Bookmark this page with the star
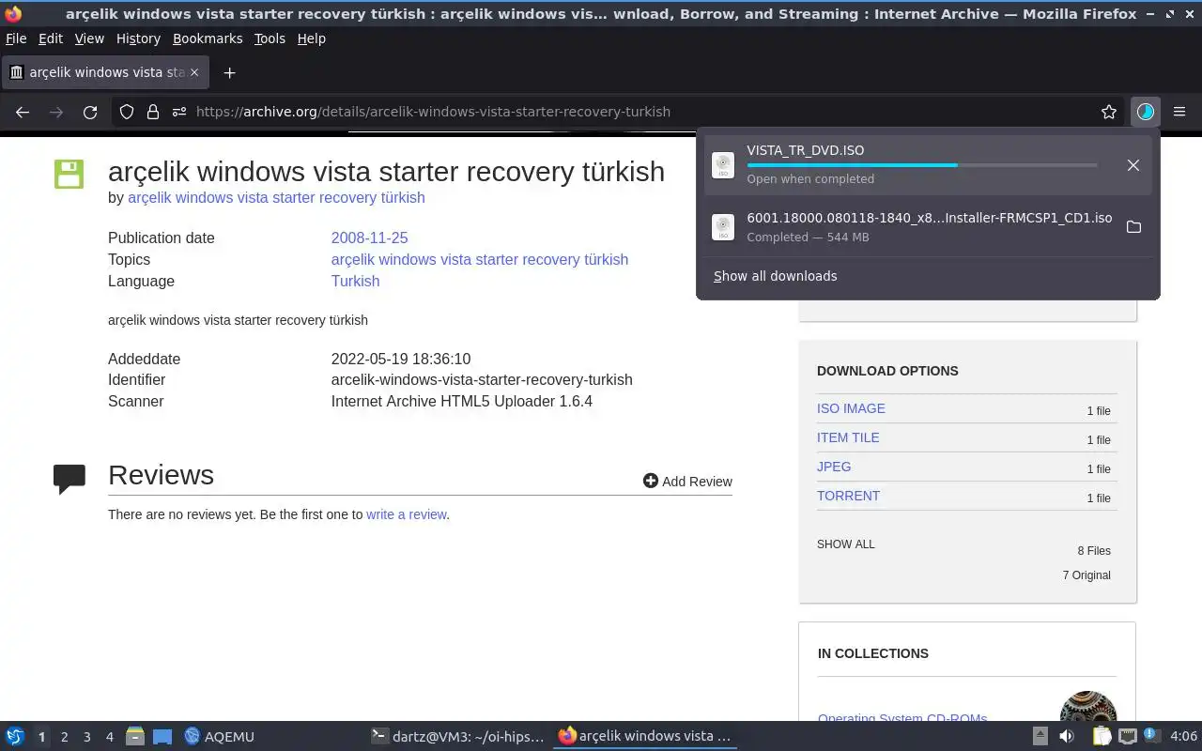The width and height of the screenshot is (1202, 751). point(1109,112)
